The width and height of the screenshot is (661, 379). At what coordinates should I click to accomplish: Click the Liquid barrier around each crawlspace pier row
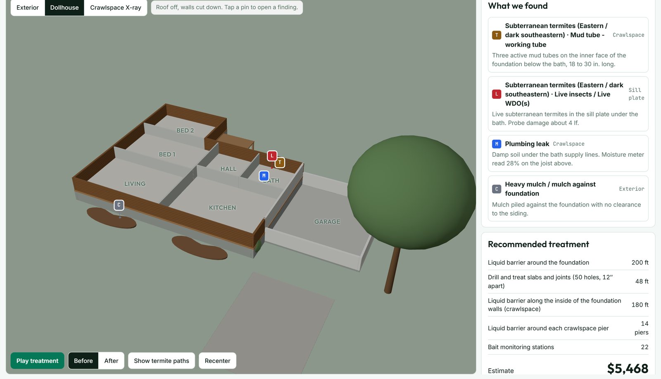(568, 328)
